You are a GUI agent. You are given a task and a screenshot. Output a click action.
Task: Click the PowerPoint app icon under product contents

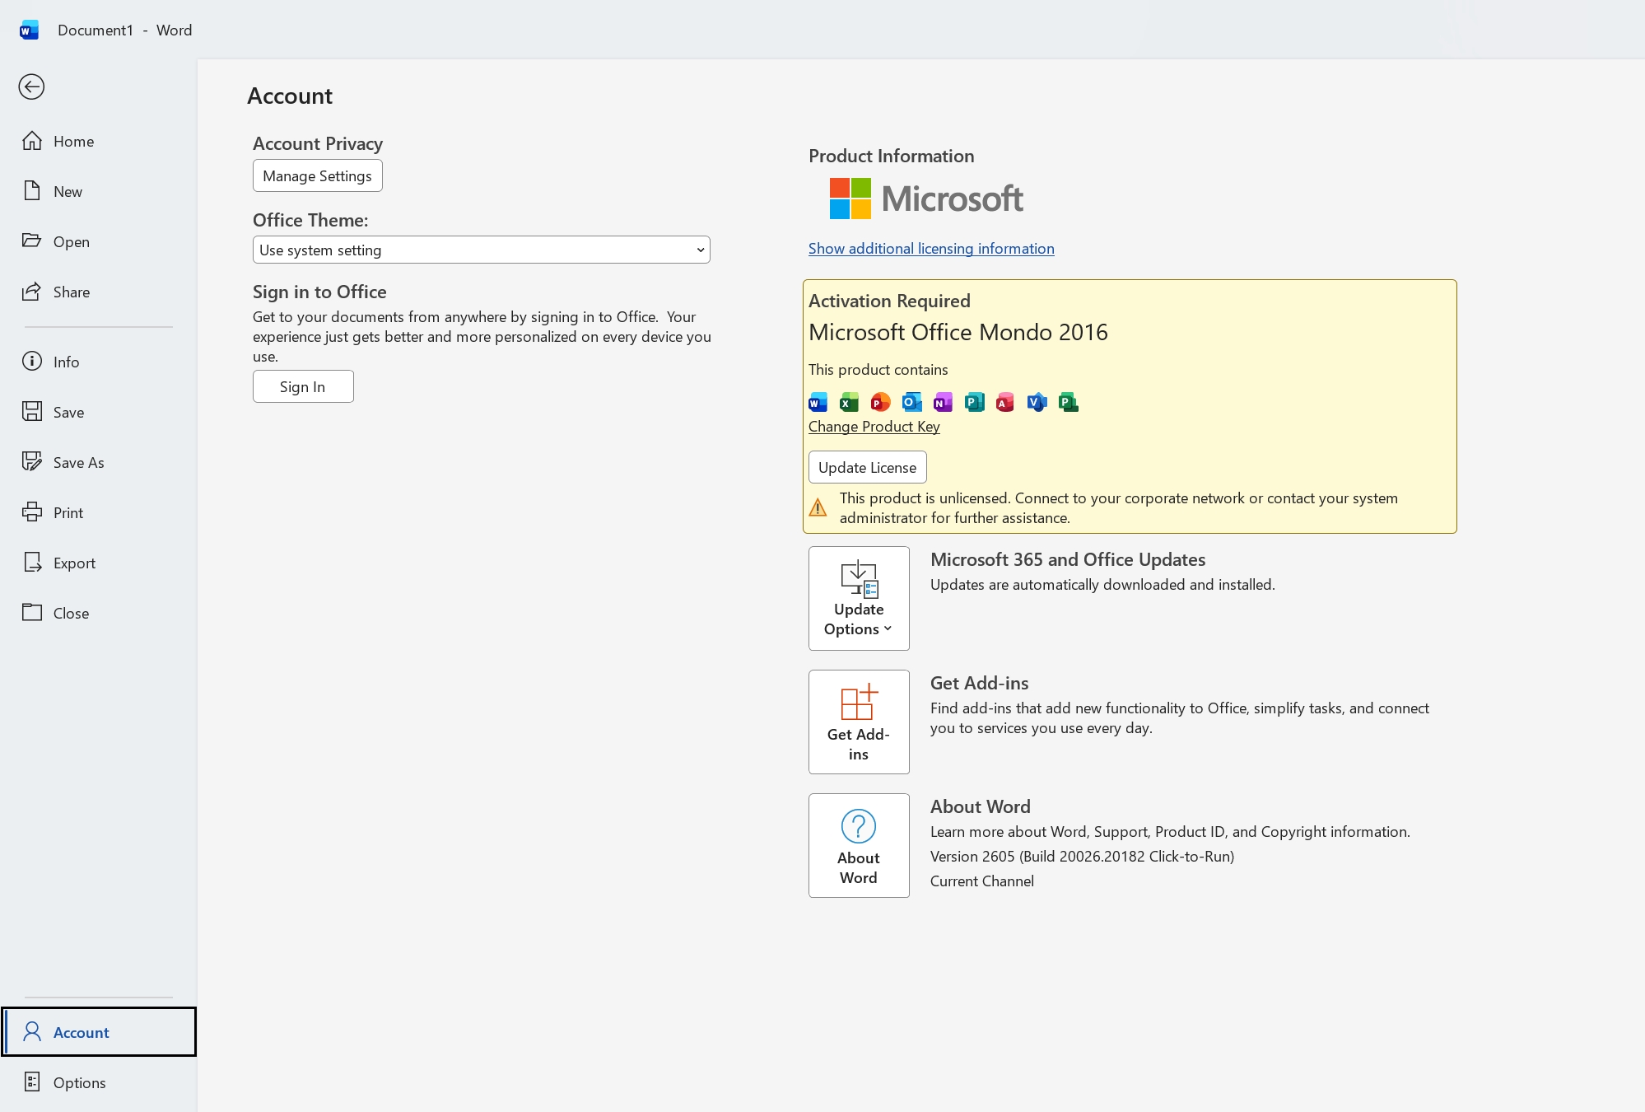coord(880,402)
